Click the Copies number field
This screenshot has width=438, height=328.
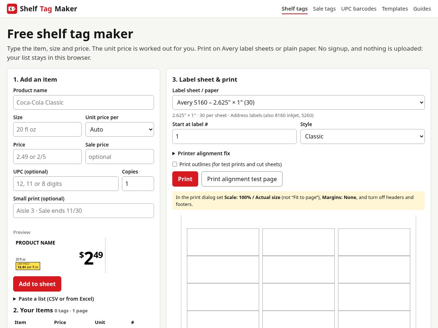pos(138,184)
